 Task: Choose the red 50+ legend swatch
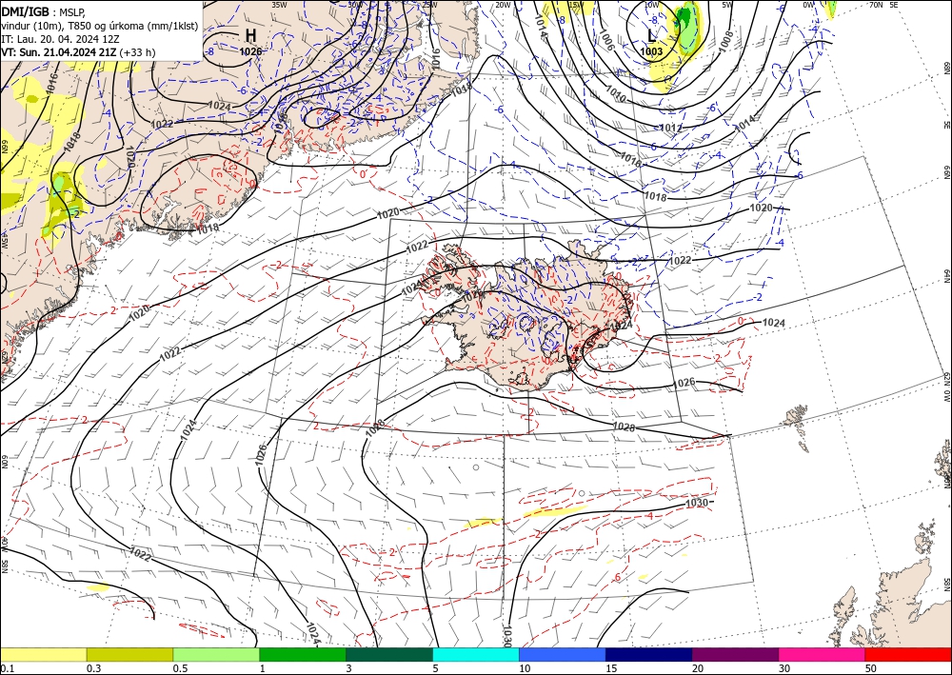pyautogui.click(x=908, y=654)
